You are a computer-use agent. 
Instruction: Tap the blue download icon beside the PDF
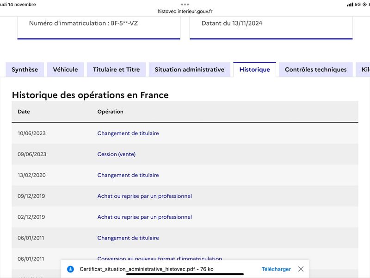click(x=70, y=269)
